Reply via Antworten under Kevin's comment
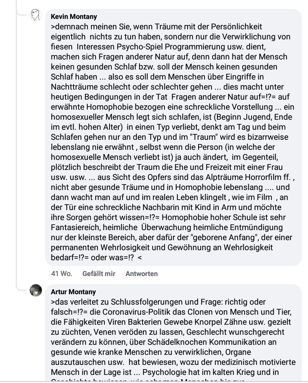 click(141, 274)
